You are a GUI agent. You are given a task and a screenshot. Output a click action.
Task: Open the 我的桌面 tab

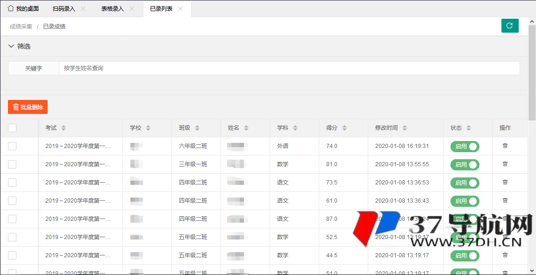click(x=23, y=9)
